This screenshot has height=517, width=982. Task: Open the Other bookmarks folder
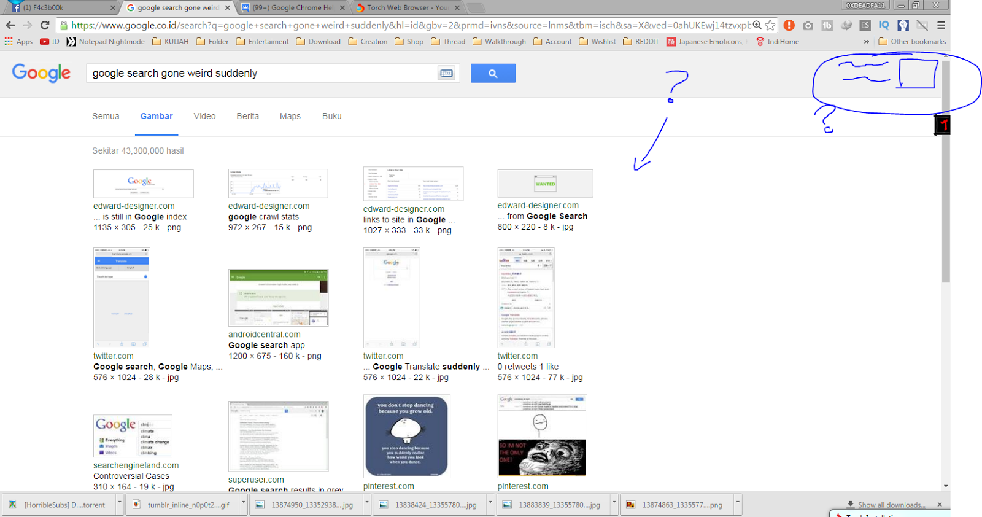pyautogui.click(x=912, y=42)
